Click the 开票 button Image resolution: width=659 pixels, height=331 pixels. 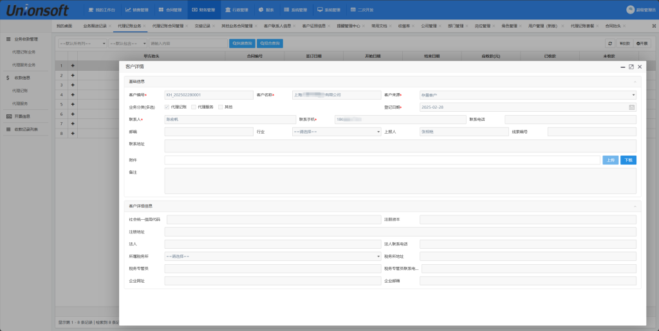(x=642, y=43)
